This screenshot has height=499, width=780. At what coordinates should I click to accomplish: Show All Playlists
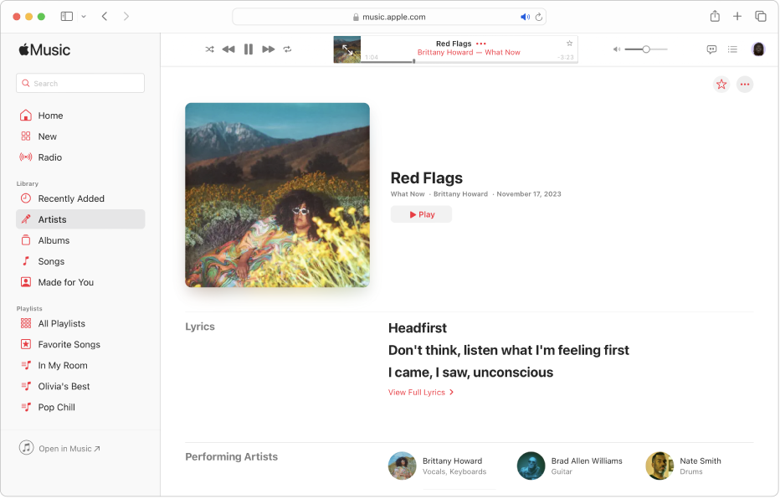coord(80,323)
